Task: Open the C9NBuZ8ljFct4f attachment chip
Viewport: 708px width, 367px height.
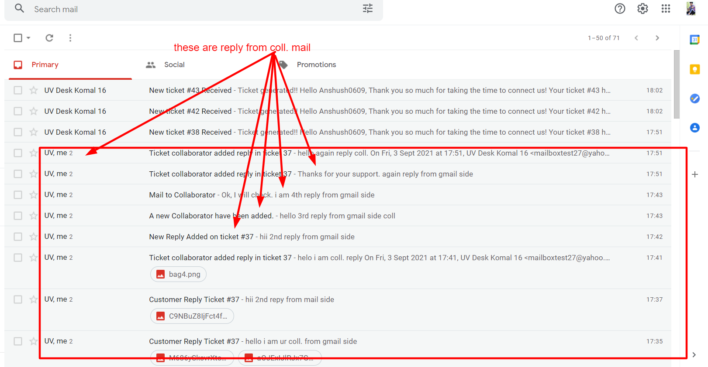Action: click(192, 316)
